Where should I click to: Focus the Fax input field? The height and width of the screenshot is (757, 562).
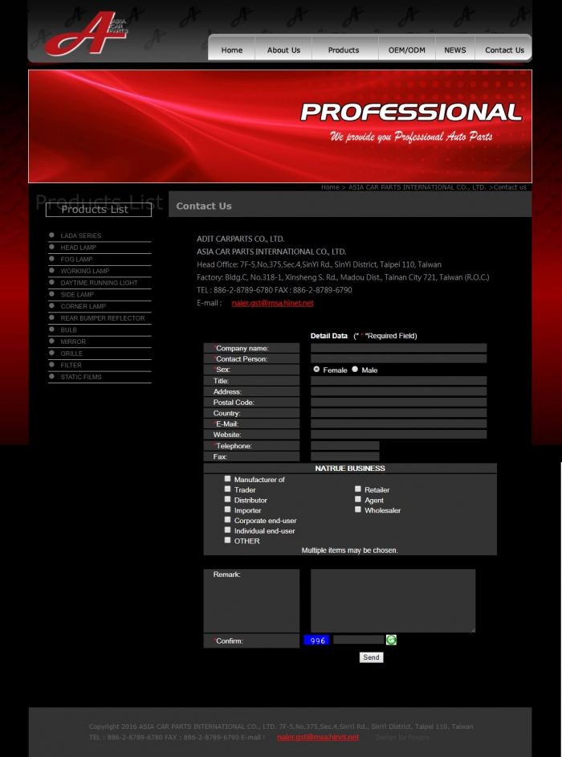pyautogui.click(x=345, y=456)
